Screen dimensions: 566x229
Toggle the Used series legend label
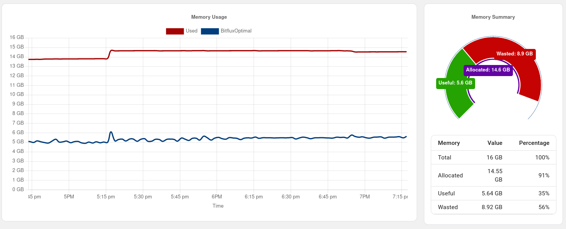[x=192, y=31]
